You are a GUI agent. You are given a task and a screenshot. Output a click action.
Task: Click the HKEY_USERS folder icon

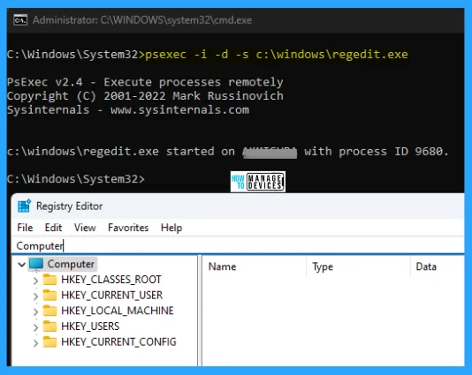(x=49, y=326)
